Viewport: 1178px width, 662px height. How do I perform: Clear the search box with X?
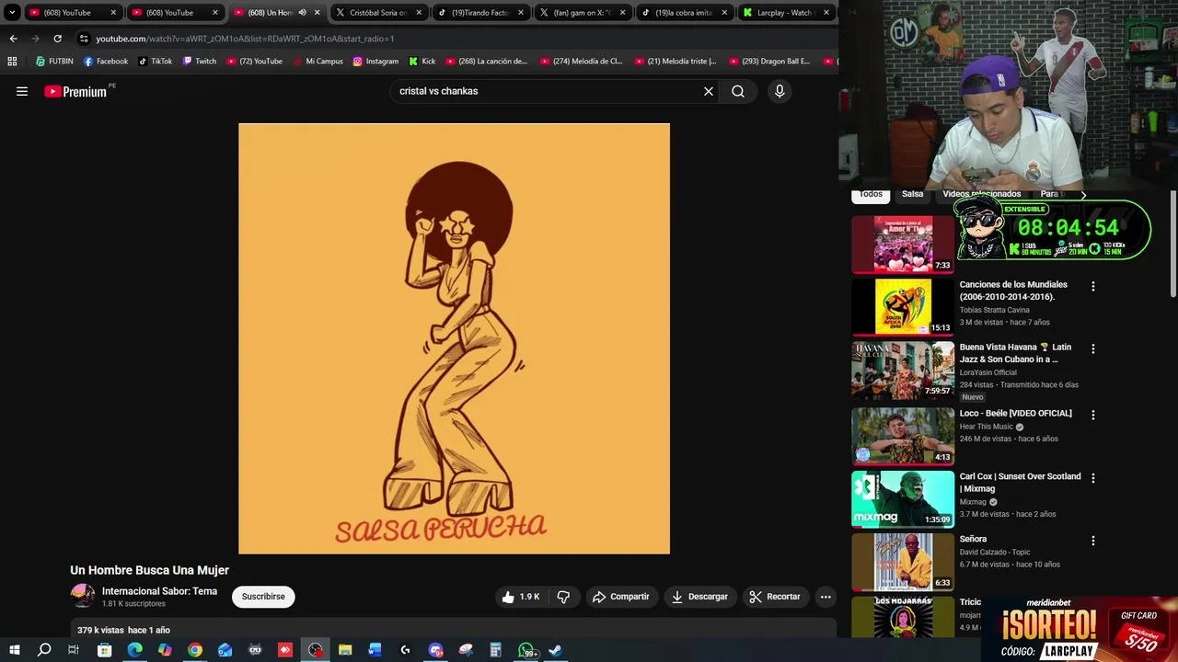[709, 91]
